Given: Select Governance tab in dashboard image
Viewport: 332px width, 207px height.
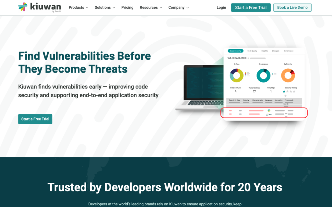Looking at the screenshot, I should [289, 51].
